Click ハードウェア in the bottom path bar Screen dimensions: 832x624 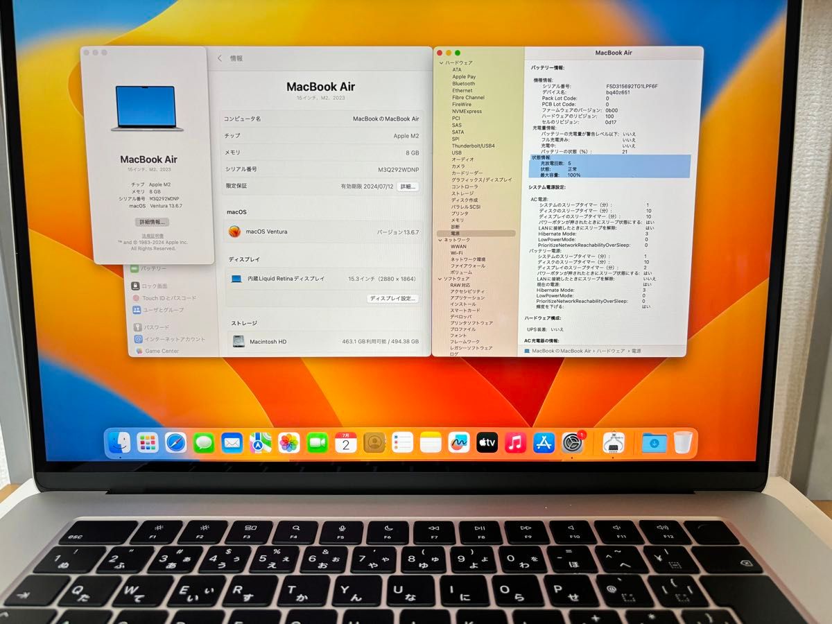(611, 352)
